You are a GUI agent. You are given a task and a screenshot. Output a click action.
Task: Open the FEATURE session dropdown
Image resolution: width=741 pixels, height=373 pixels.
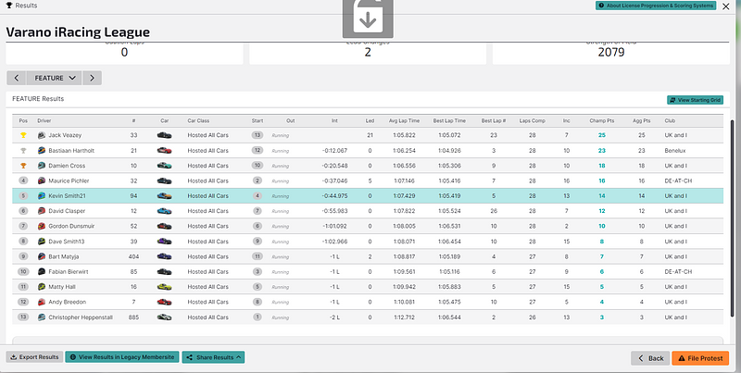(55, 78)
